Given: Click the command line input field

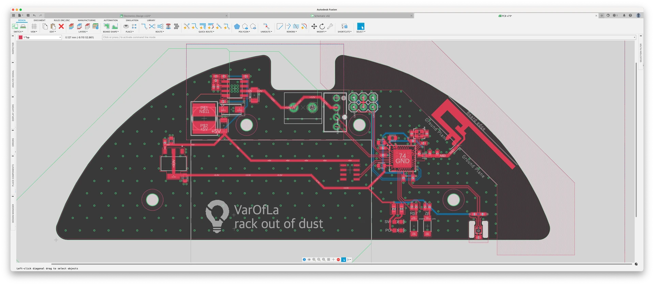Looking at the screenshot, I should click(x=368, y=37).
